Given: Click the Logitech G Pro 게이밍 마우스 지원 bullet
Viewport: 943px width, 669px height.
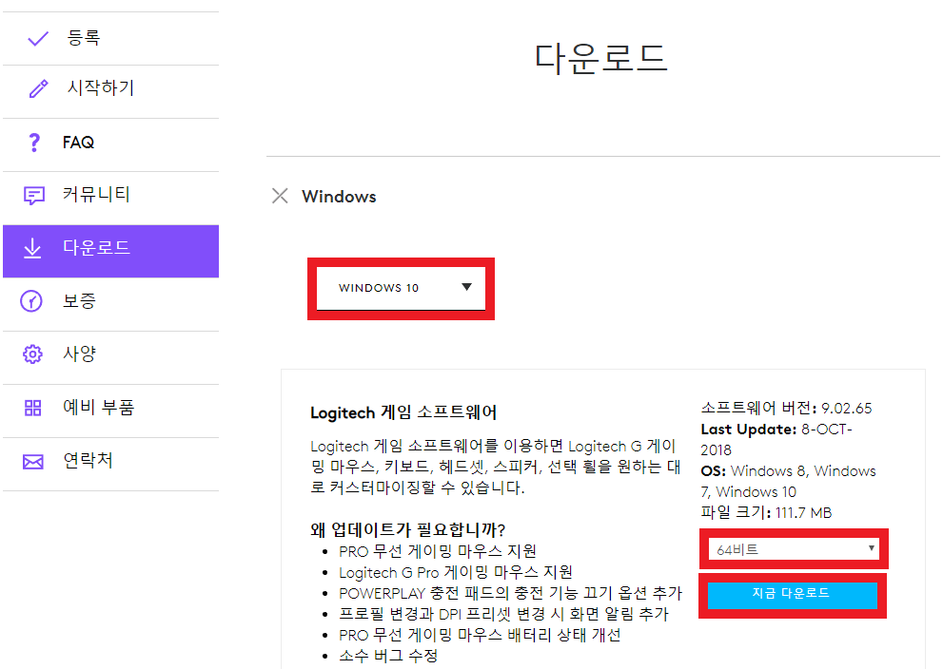Looking at the screenshot, I should pos(456,572).
